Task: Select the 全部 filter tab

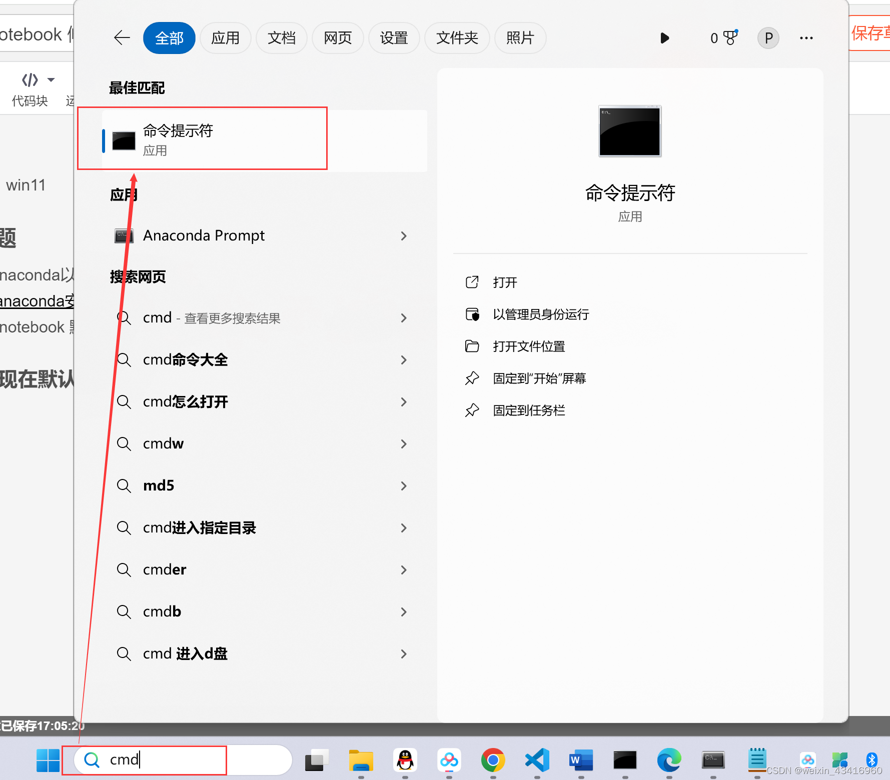Action: [x=169, y=38]
